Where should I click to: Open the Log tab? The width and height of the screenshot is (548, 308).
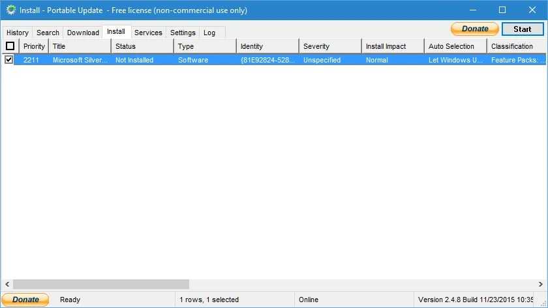209,33
